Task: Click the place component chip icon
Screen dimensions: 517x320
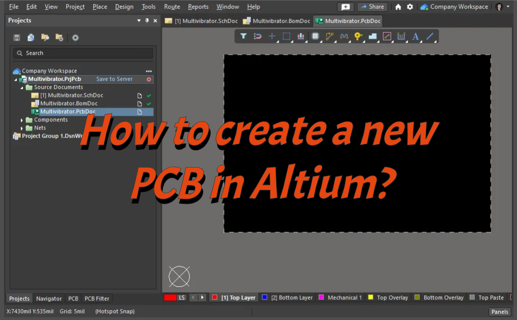Action: point(315,36)
